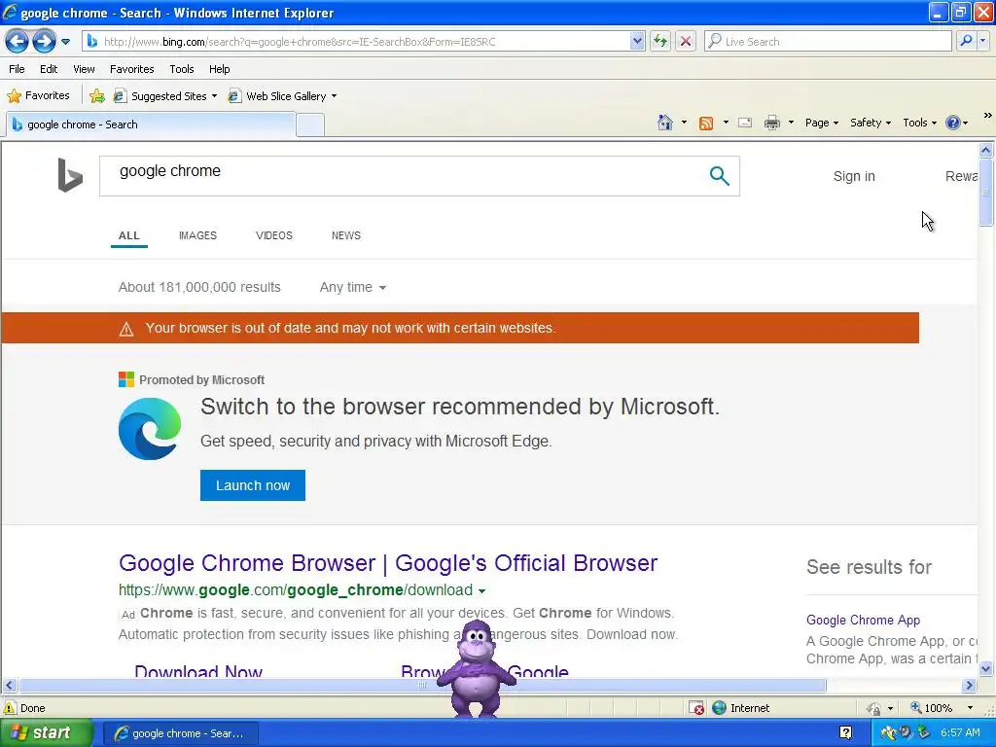The width and height of the screenshot is (996, 747).
Task: Open the recent pages dropdown arrow
Action: tap(65, 42)
